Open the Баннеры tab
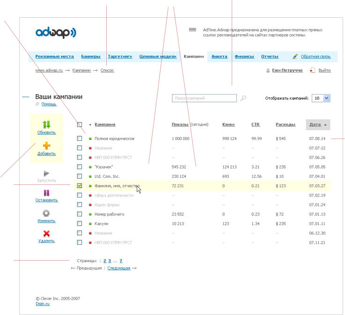 point(90,57)
